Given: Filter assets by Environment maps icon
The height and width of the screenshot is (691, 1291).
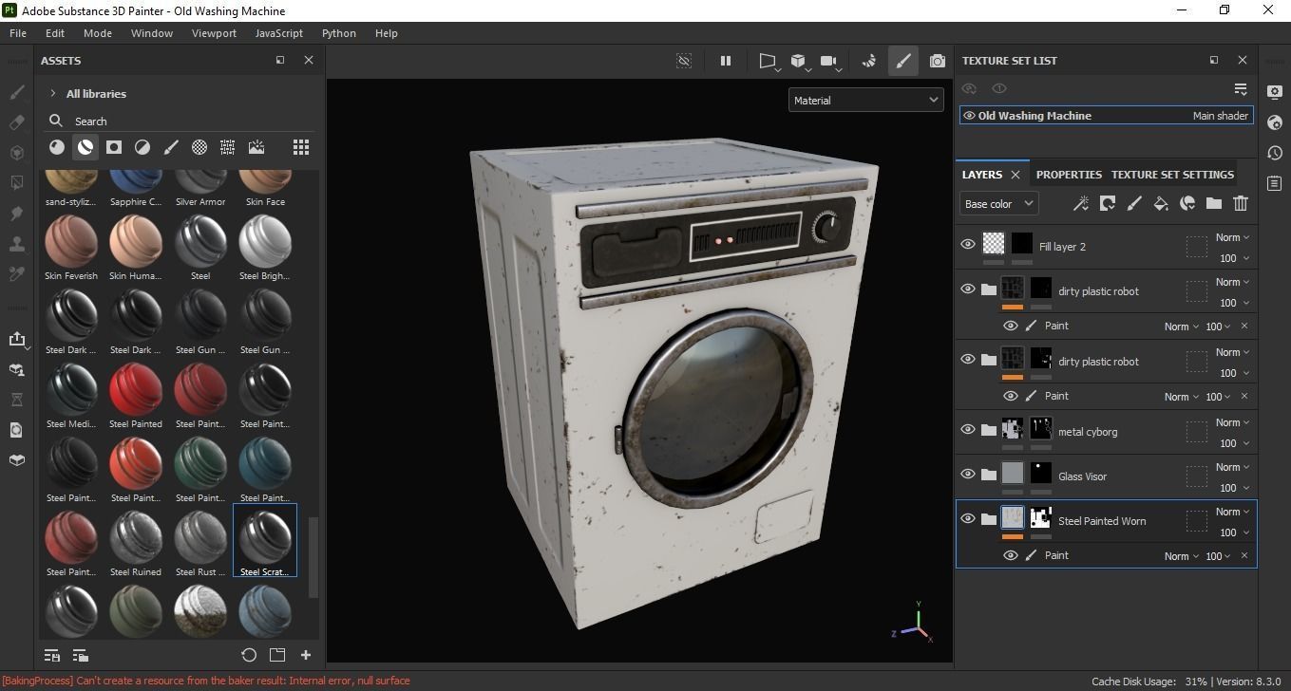Looking at the screenshot, I should pyautogui.click(x=256, y=147).
